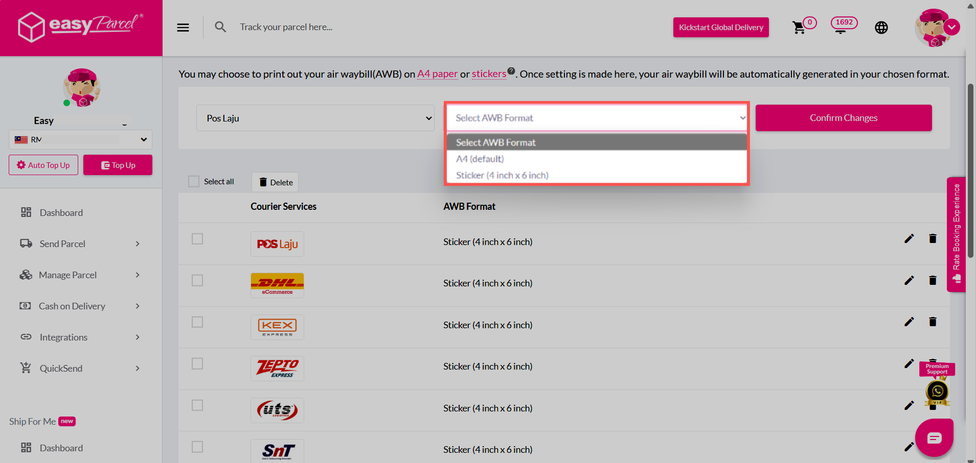Click the Courier Services column header
Screen dimensions: 976x463
(283, 206)
